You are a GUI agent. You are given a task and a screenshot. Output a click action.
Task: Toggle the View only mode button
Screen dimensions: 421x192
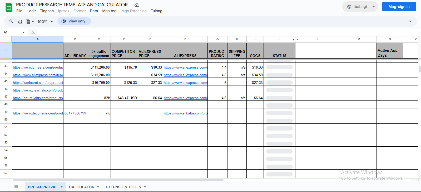(74, 21)
